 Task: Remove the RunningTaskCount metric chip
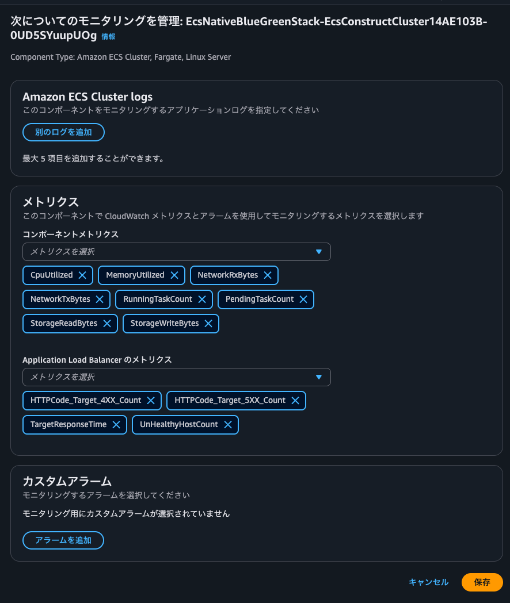pyautogui.click(x=201, y=299)
